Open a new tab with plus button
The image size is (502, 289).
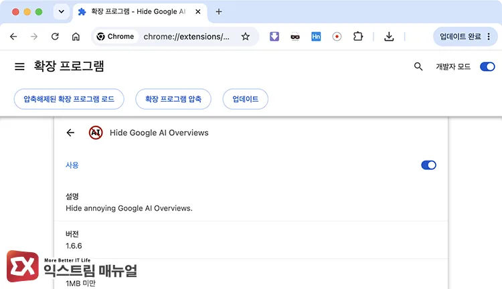coord(219,12)
